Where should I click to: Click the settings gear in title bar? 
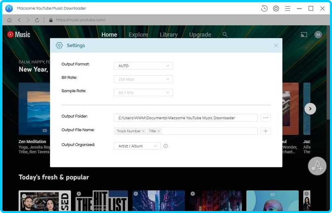[x=276, y=9]
